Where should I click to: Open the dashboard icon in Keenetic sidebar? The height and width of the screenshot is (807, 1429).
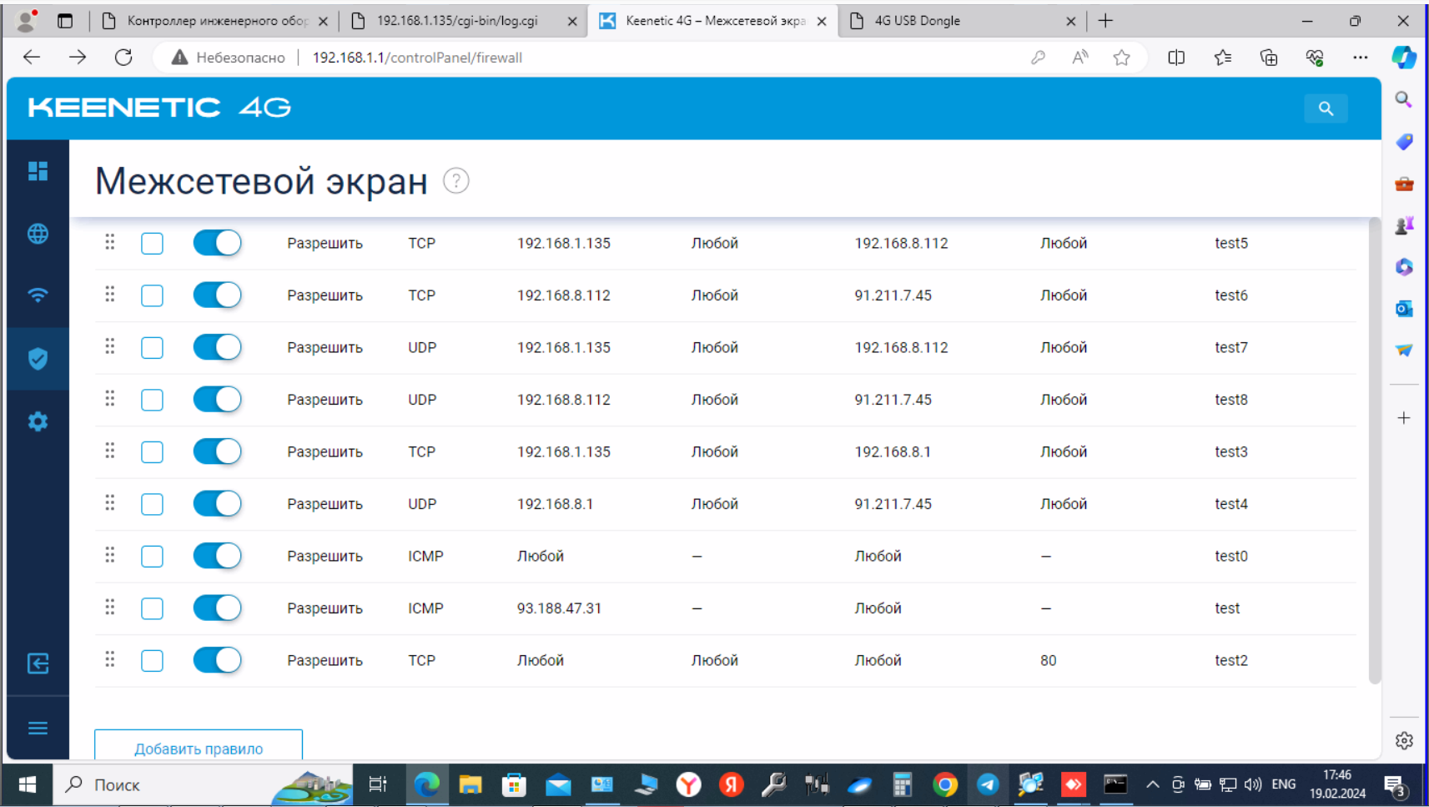pos(38,171)
